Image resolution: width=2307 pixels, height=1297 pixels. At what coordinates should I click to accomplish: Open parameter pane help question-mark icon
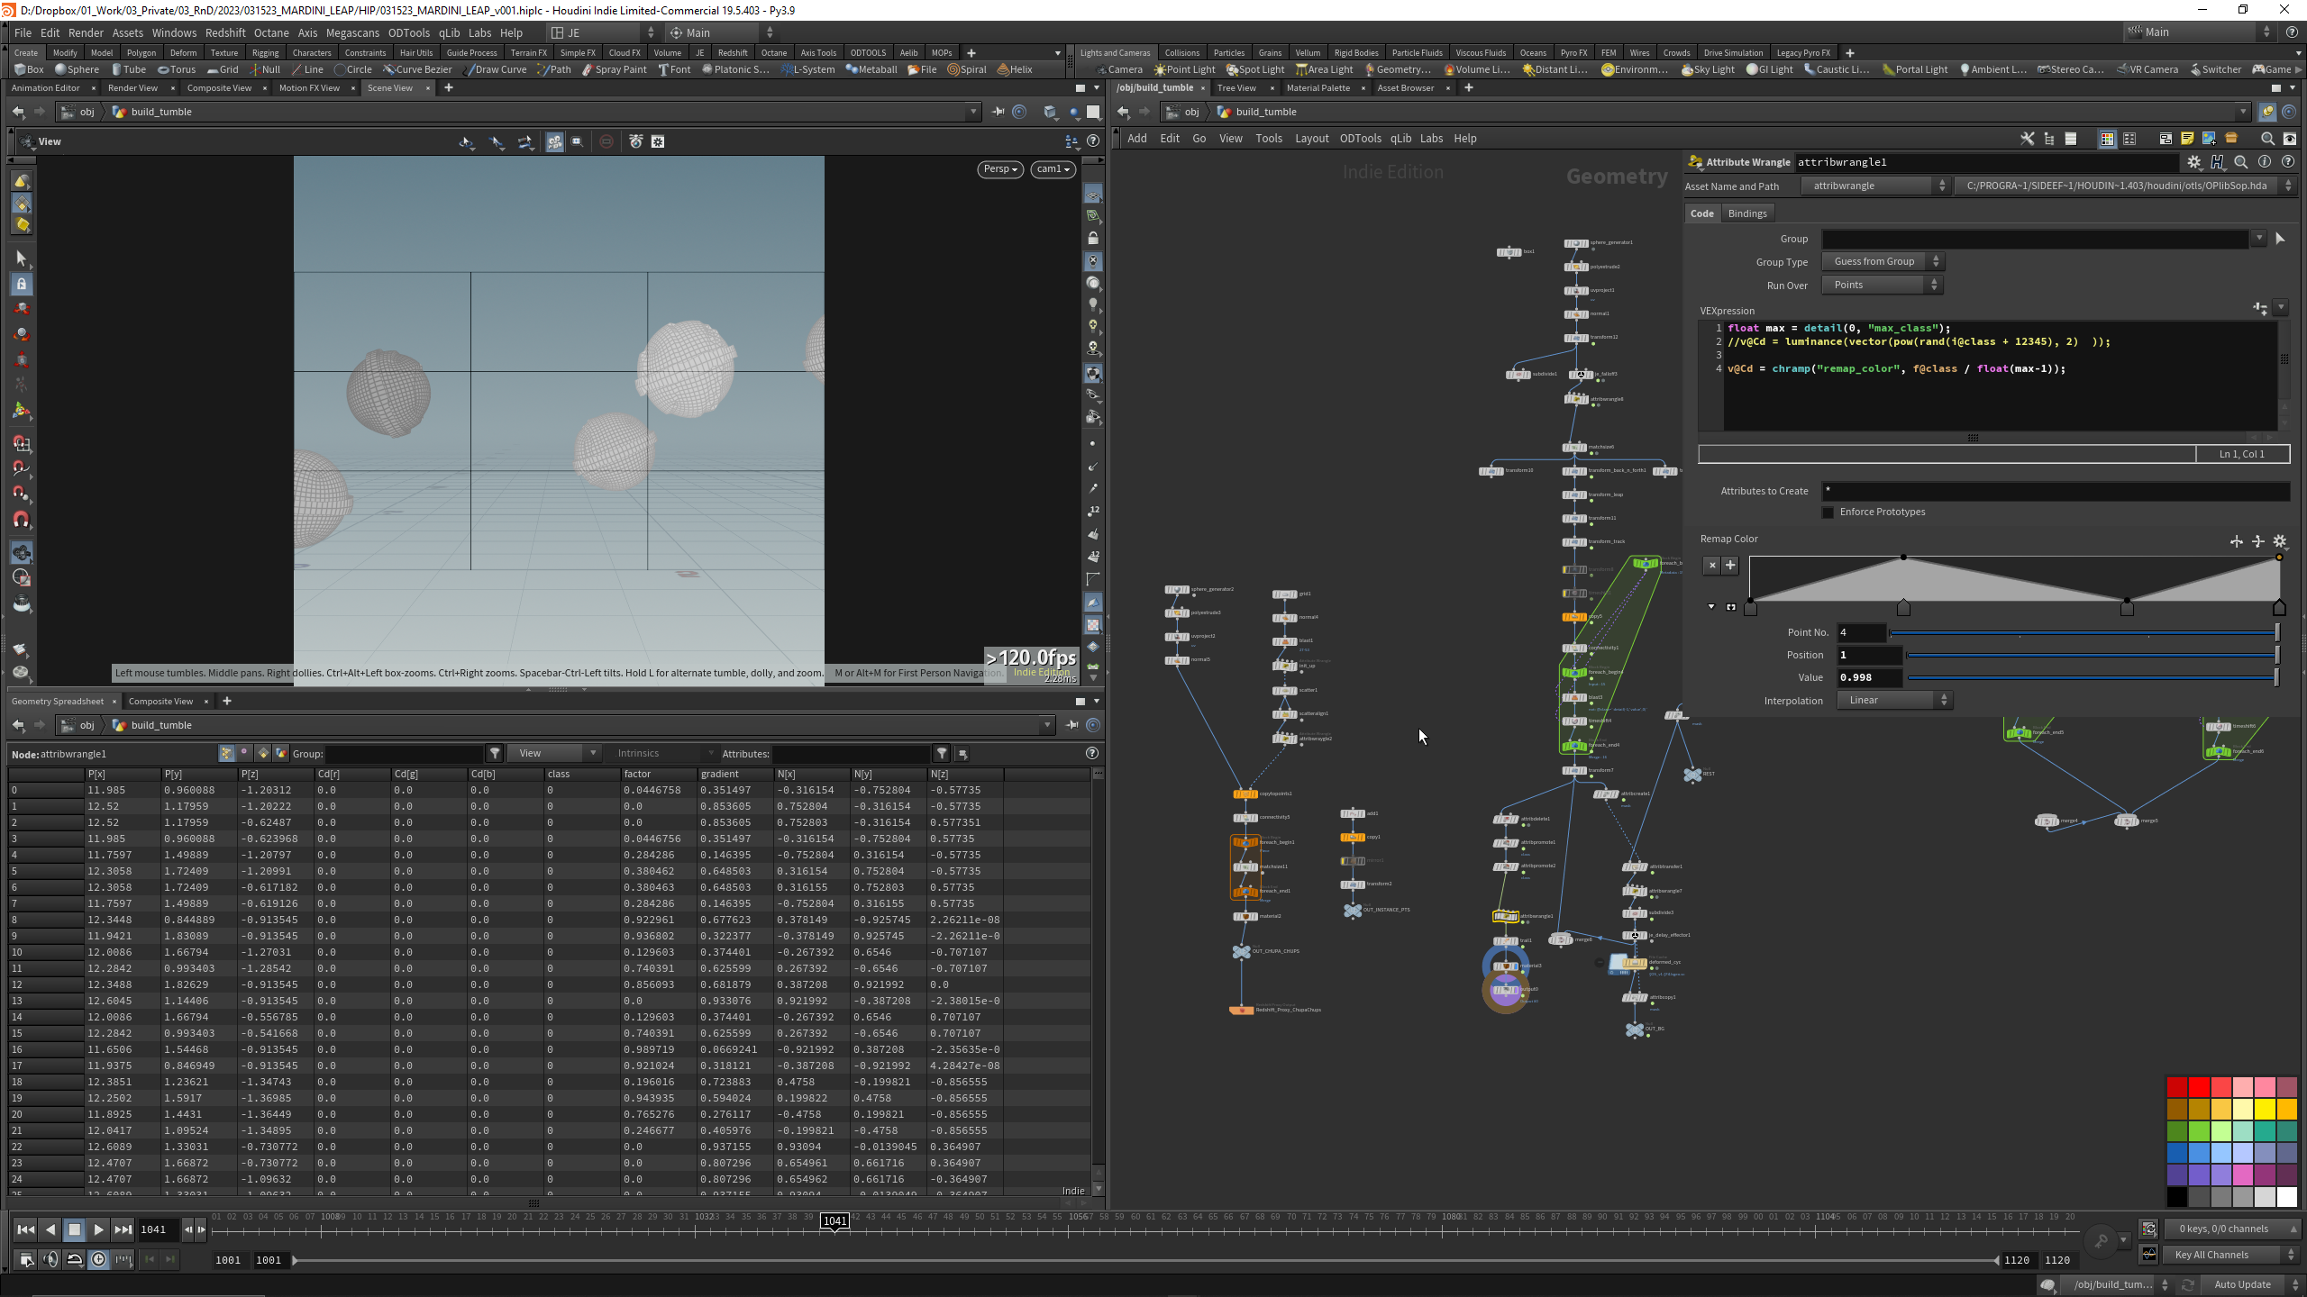click(2288, 162)
